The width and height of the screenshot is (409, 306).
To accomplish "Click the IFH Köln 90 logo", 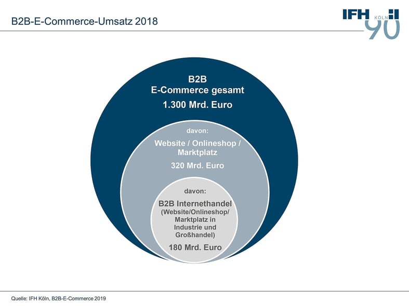I will (371, 24).
